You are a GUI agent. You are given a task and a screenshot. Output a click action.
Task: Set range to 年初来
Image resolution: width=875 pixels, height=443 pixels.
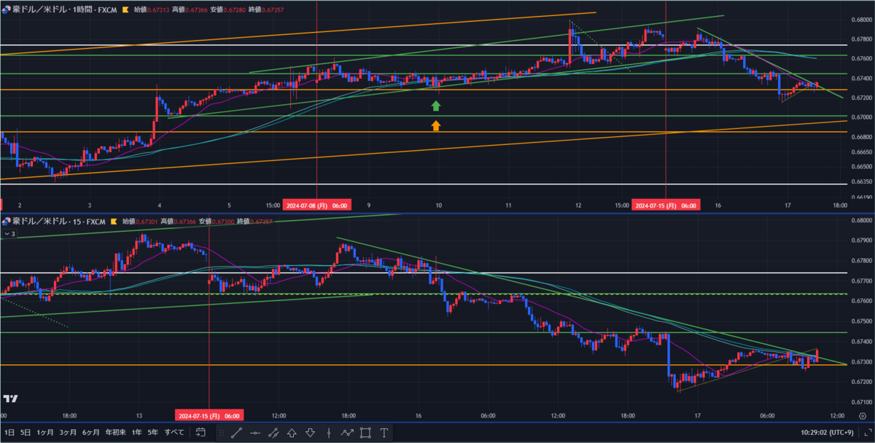(x=115, y=432)
